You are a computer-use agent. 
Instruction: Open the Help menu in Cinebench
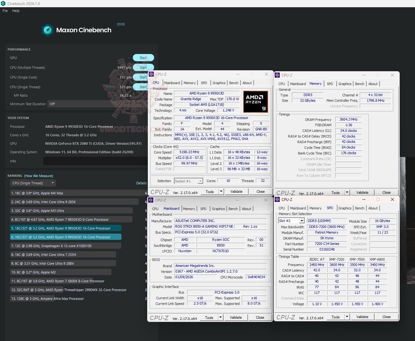(16, 11)
